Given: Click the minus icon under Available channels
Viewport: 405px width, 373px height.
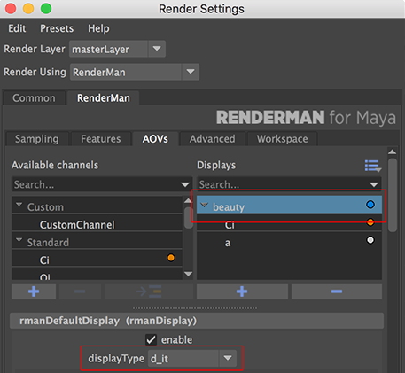Looking at the screenshot, I should 80,291.
